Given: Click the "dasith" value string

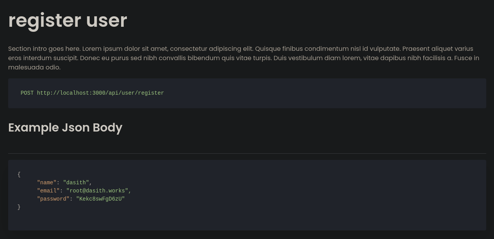Looking at the screenshot, I should (76, 182).
